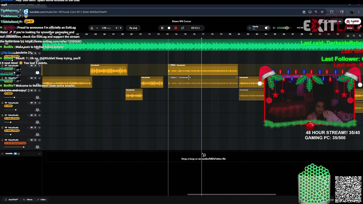
Task: Collapse the AutoMix panel chevron
Action: (x=39, y=154)
